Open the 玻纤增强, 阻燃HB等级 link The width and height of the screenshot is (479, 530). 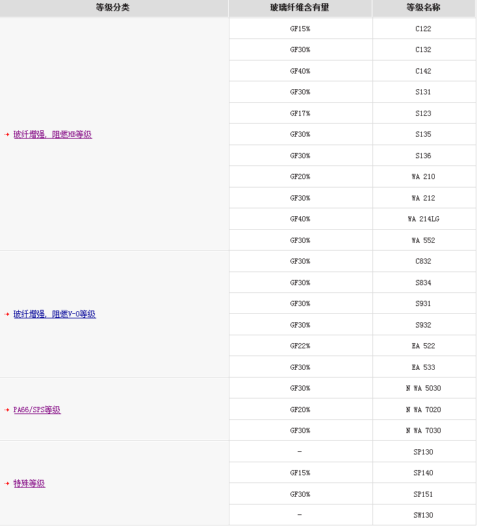point(53,135)
